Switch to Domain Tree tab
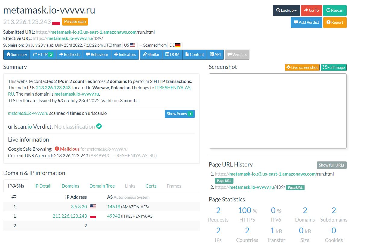 click(x=102, y=186)
